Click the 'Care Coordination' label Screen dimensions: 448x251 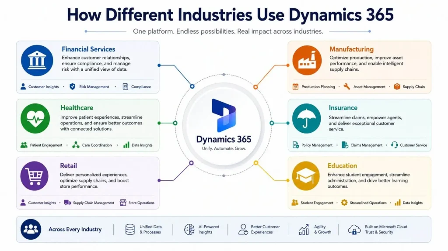(97, 145)
